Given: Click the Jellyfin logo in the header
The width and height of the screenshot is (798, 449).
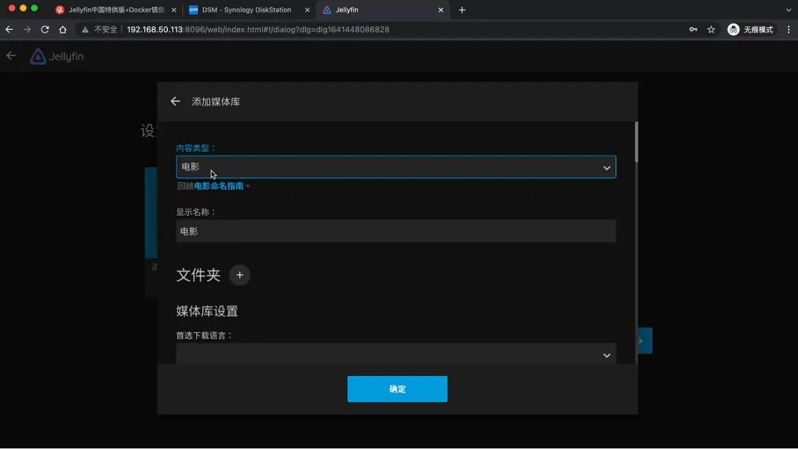Looking at the screenshot, I should 57,57.
